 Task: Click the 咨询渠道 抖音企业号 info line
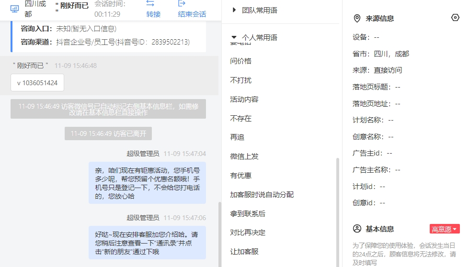[x=105, y=42]
